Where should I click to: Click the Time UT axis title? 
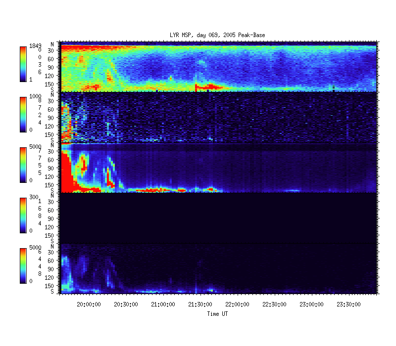217,314
